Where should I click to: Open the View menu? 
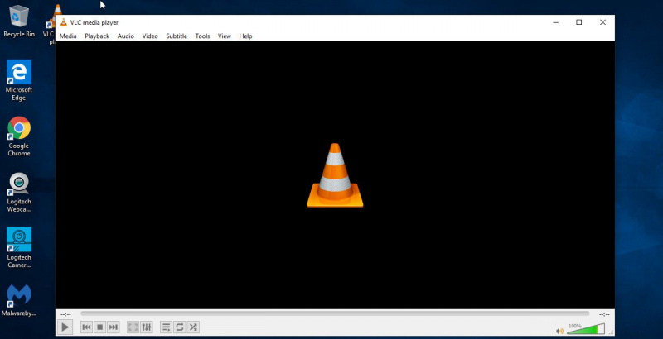pyautogui.click(x=224, y=36)
